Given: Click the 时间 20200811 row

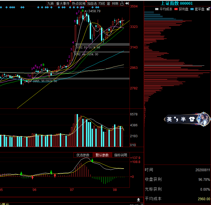Looking at the screenshot, I should point(177,170).
